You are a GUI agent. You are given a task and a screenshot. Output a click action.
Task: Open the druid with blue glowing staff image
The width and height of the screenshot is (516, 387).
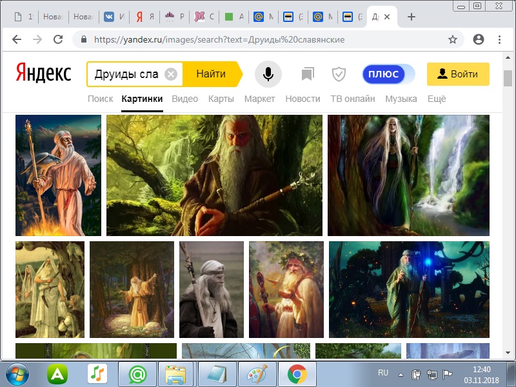click(409, 290)
